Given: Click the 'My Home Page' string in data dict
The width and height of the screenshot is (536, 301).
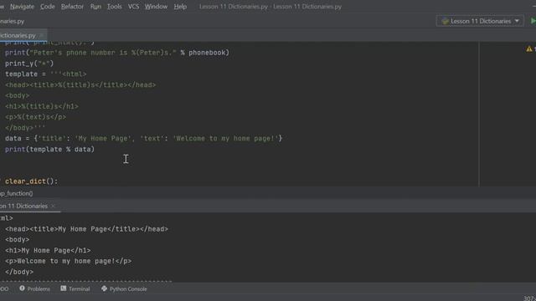Looking at the screenshot, I should 103,139.
